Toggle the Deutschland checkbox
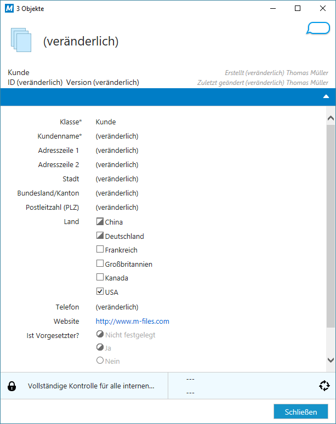The image size is (336, 424). 100,236
